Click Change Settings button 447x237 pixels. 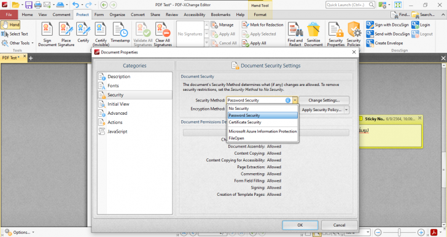324,101
